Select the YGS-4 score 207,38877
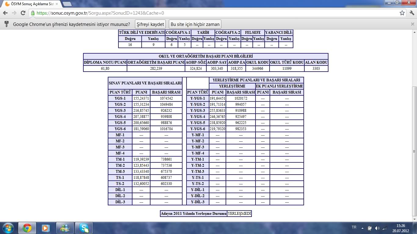The width and height of the screenshot is (417, 234). [141, 117]
